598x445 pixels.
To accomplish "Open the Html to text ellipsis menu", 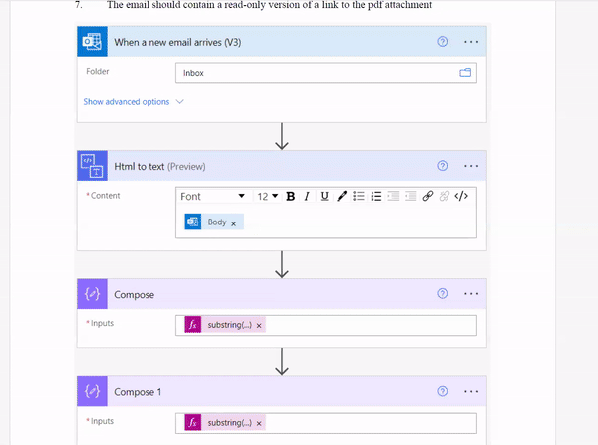I will 471,166.
